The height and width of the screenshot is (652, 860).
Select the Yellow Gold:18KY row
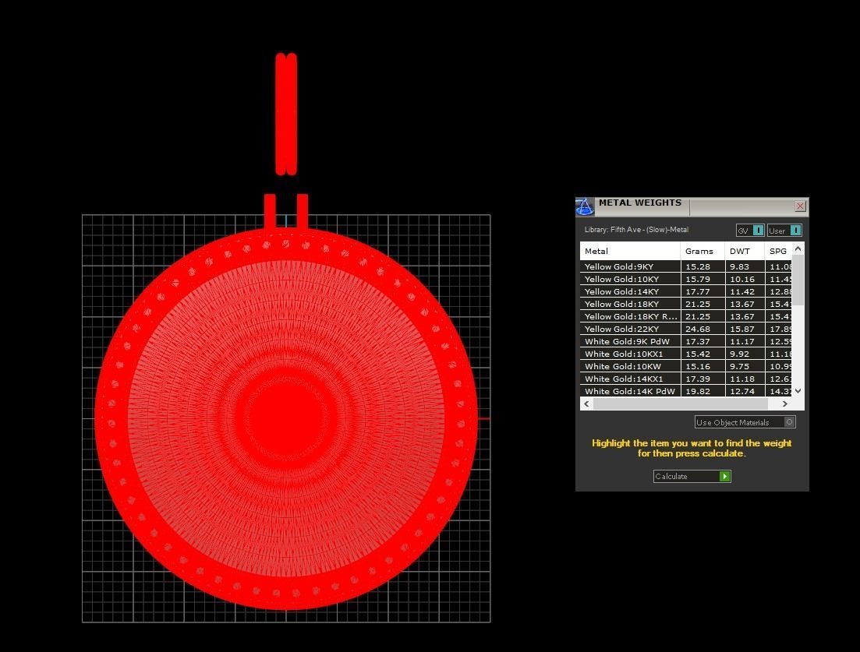pyautogui.click(x=685, y=304)
